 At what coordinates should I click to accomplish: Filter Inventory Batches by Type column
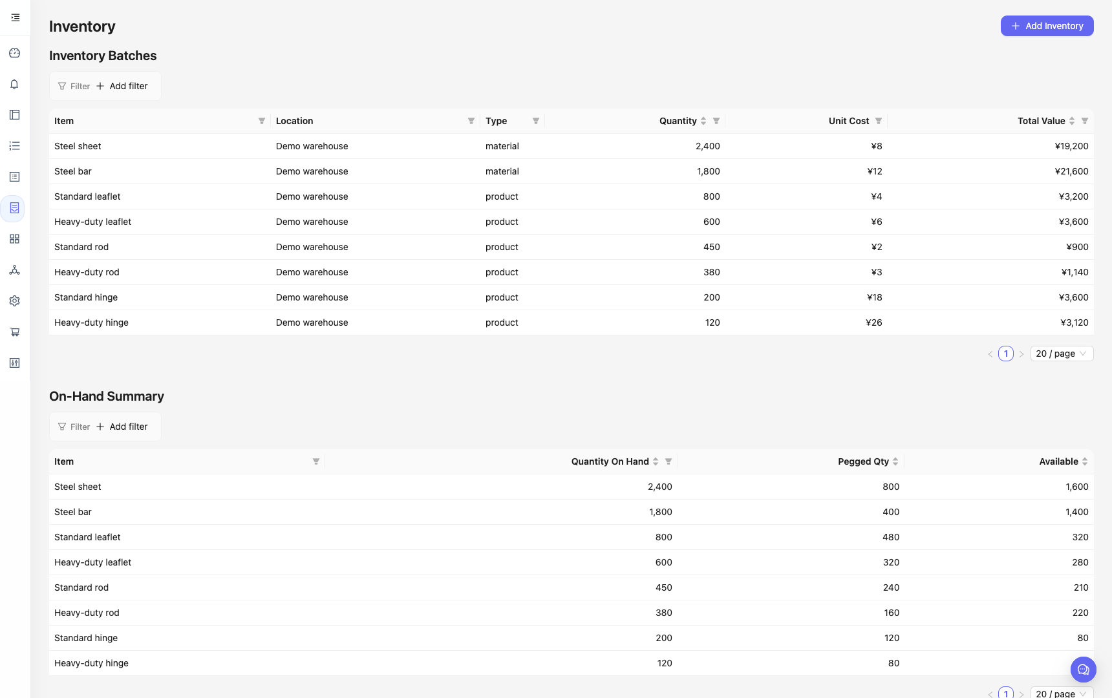tap(536, 121)
